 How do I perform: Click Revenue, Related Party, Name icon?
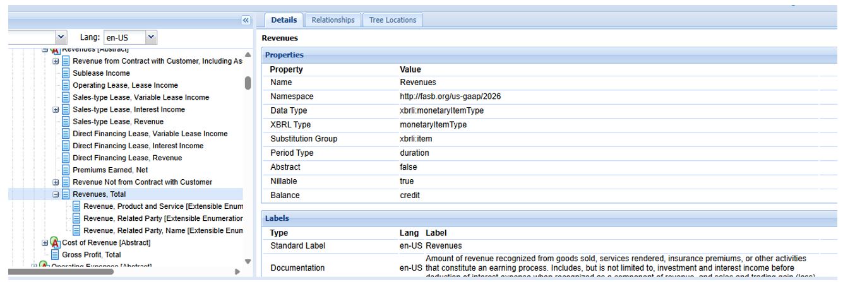click(x=76, y=230)
